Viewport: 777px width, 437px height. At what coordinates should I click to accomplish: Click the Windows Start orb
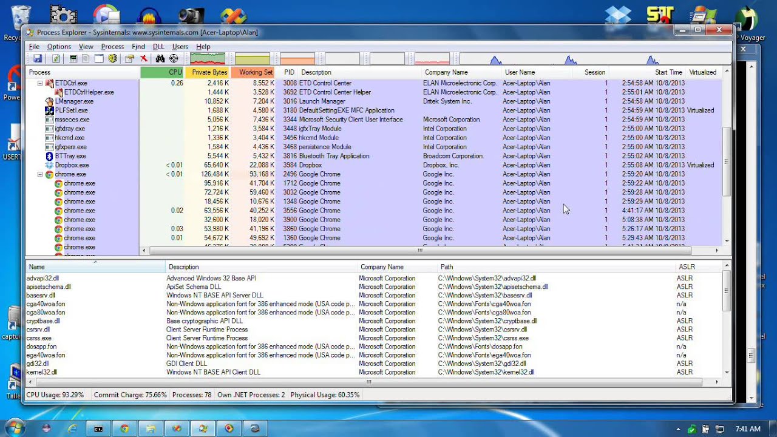[x=15, y=428]
